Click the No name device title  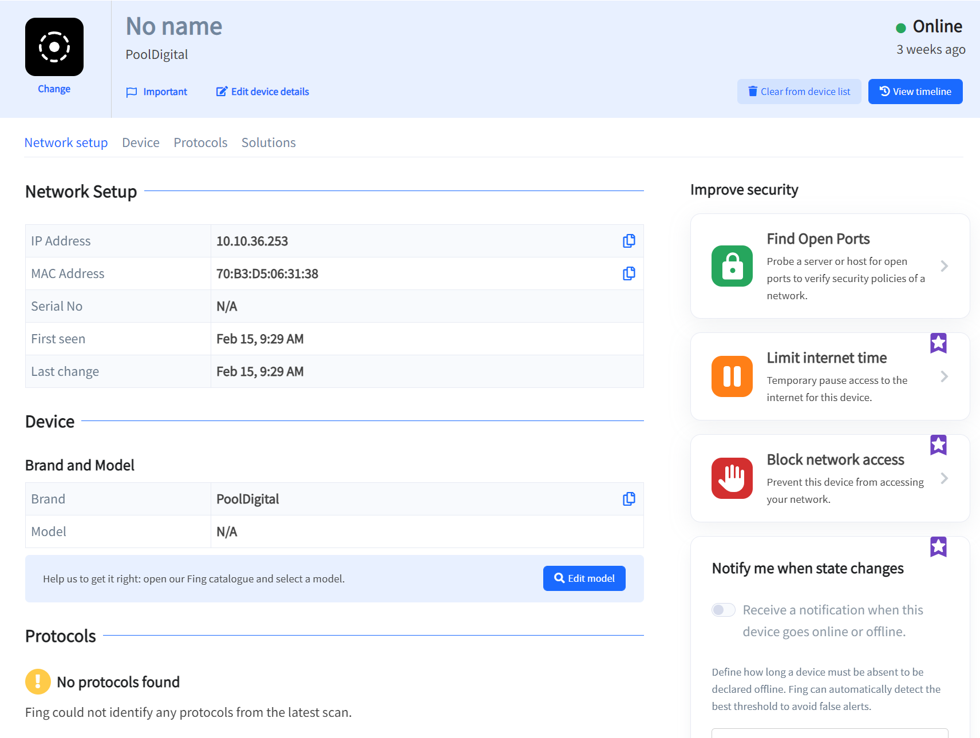pos(174,26)
